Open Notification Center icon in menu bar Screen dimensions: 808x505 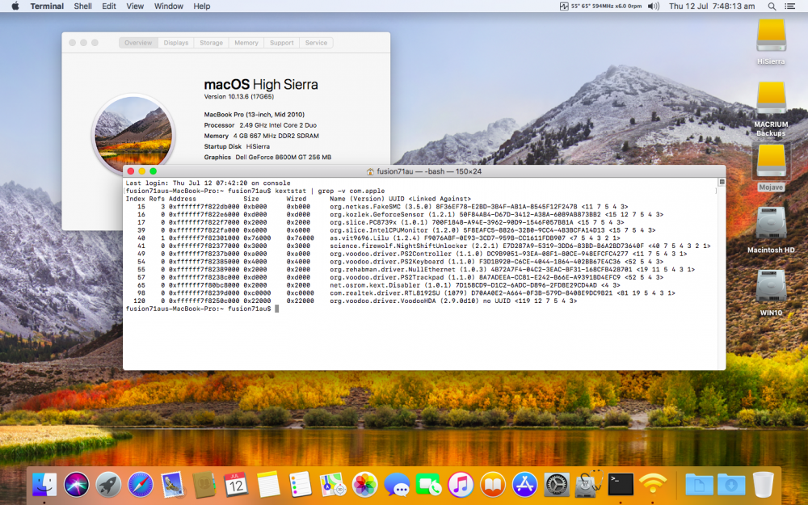(x=789, y=6)
